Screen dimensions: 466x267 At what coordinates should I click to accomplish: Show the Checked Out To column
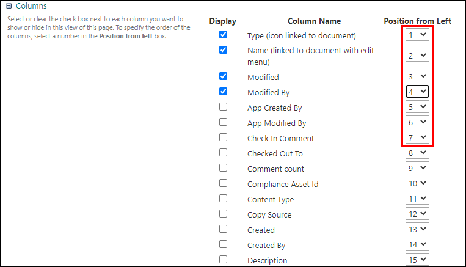coord(223,153)
